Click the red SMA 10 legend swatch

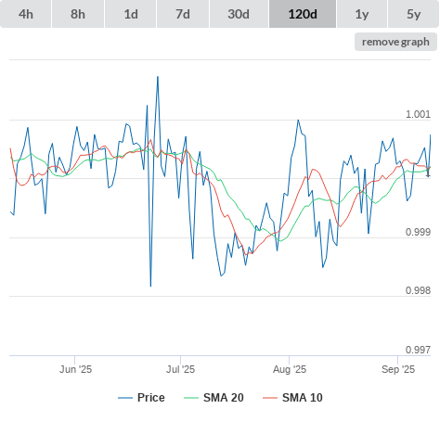click(x=270, y=398)
